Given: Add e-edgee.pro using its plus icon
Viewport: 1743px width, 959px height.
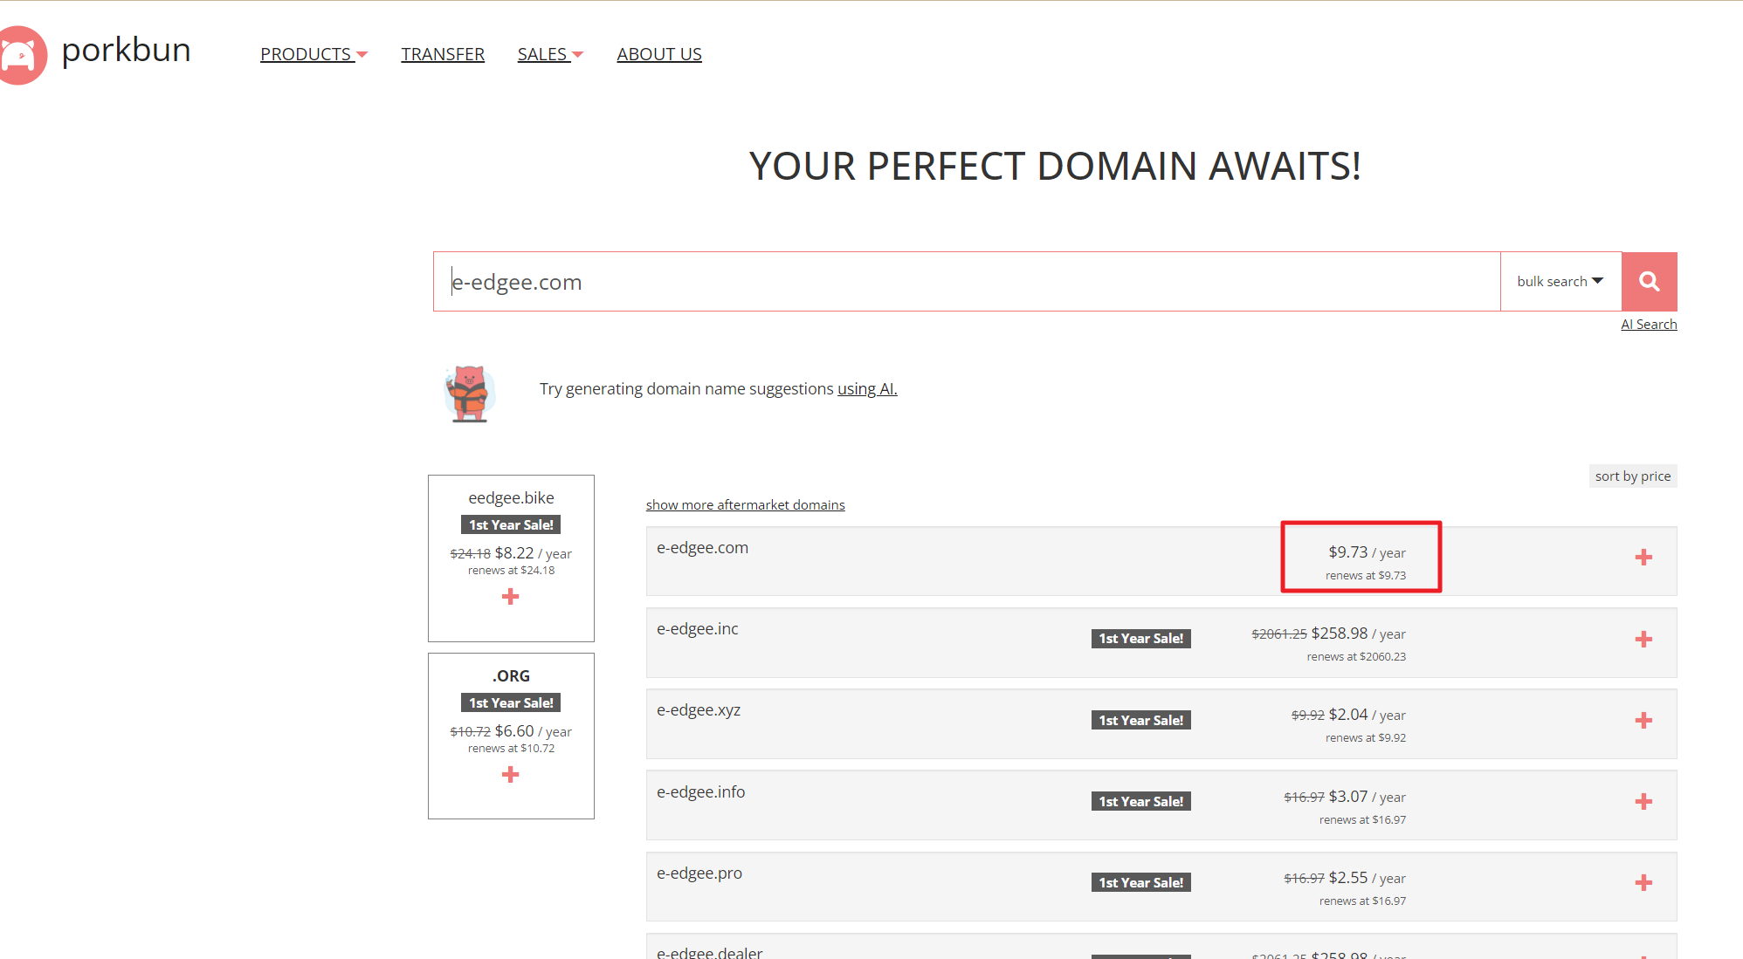Looking at the screenshot, I should pos(1643,883).
